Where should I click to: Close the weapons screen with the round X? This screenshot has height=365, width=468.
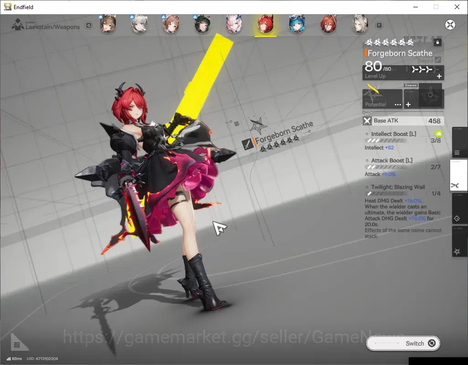450,25
